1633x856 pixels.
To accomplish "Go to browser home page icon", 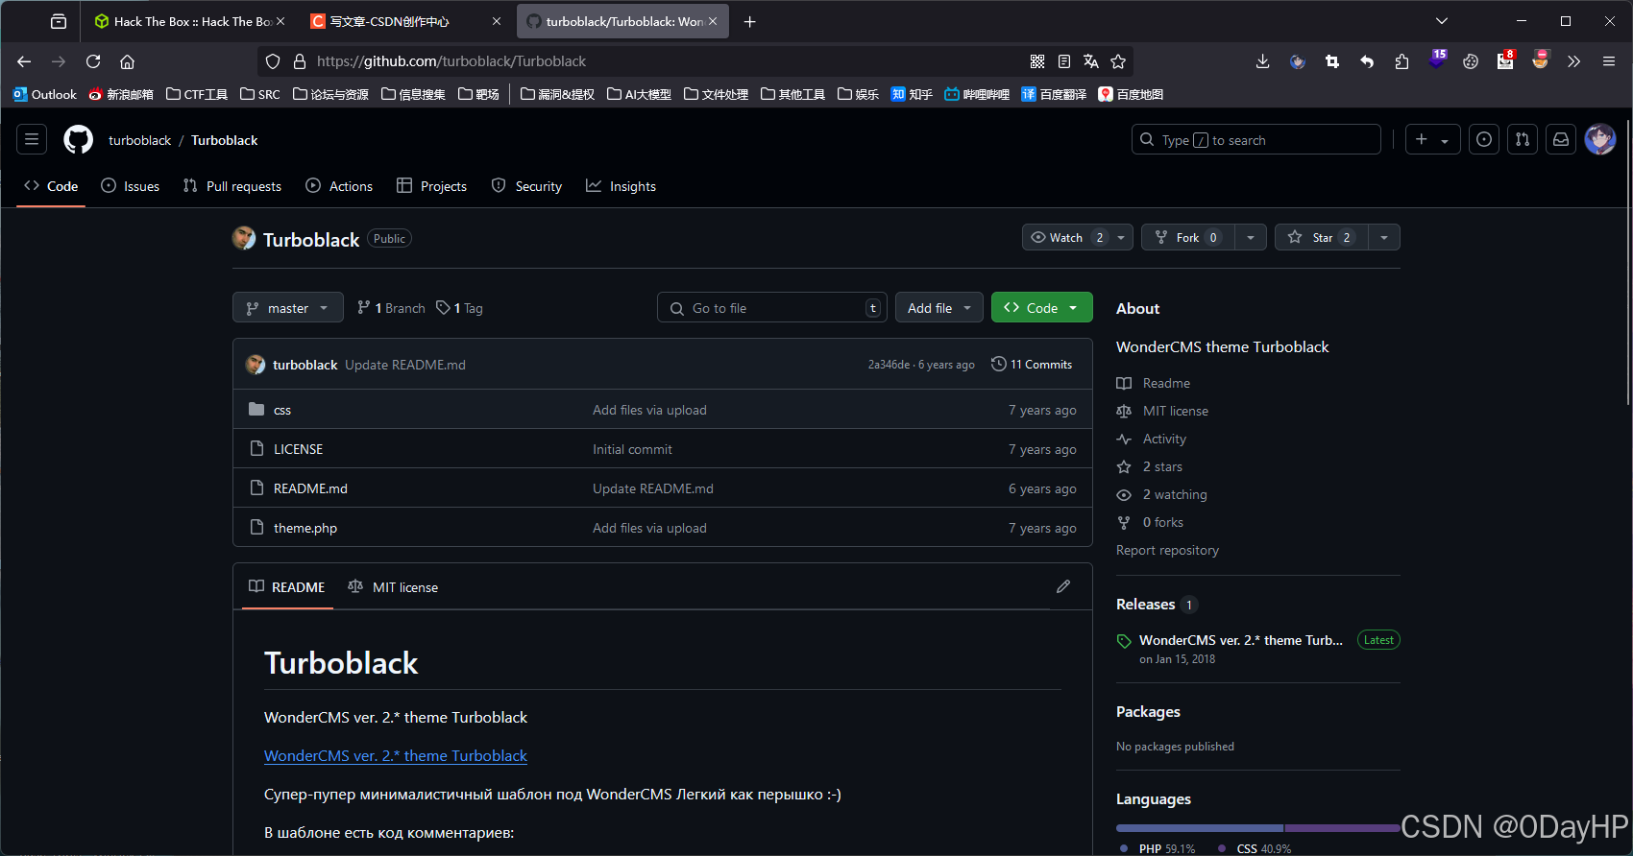I will pyautogui.click(x=127, y=61).
